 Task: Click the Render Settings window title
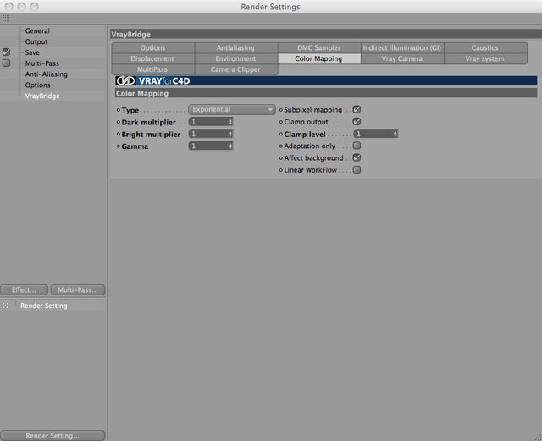tap(271, 7)
